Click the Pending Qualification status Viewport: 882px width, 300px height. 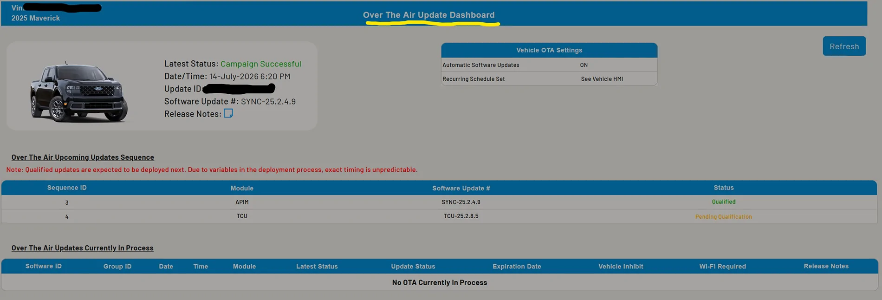(724, 216)
